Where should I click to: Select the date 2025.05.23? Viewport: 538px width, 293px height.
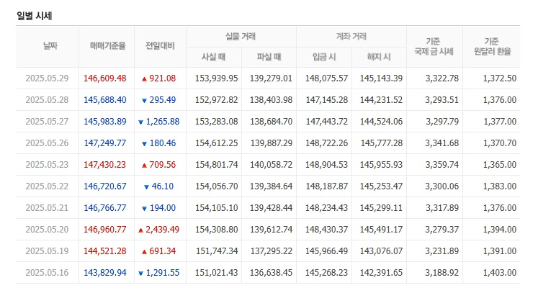click(x=47, y=165)
